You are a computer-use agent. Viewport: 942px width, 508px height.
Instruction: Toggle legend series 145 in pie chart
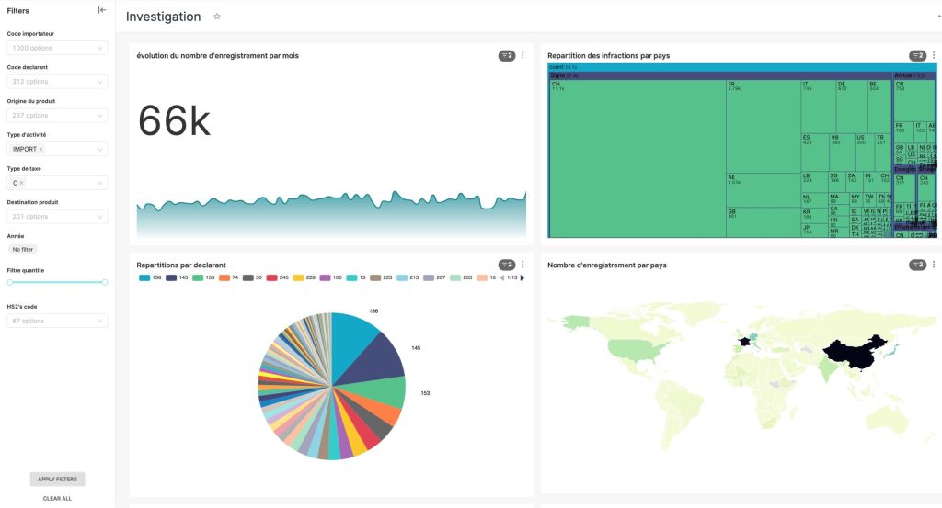tap(177, 277)
